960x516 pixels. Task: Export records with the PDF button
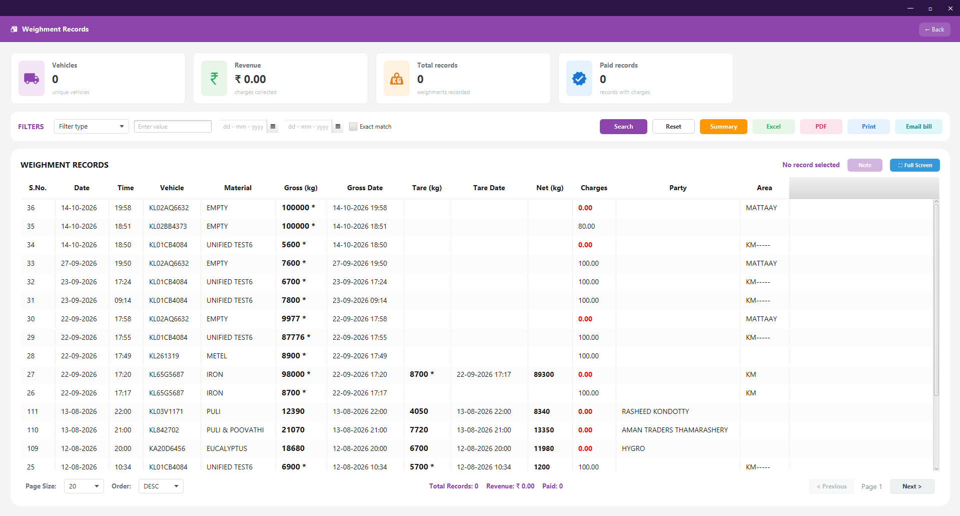[x=821, y=127]
